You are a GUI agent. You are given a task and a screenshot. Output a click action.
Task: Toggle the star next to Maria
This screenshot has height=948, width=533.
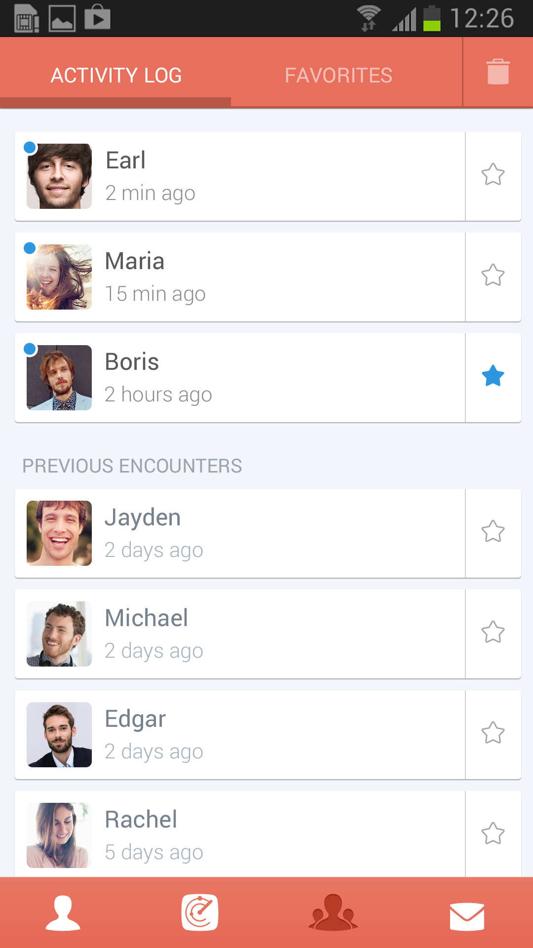pos(493,276)
